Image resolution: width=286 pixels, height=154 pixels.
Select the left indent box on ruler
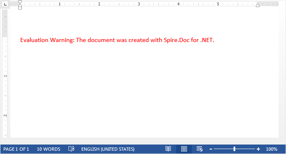[x=20, y=8]
